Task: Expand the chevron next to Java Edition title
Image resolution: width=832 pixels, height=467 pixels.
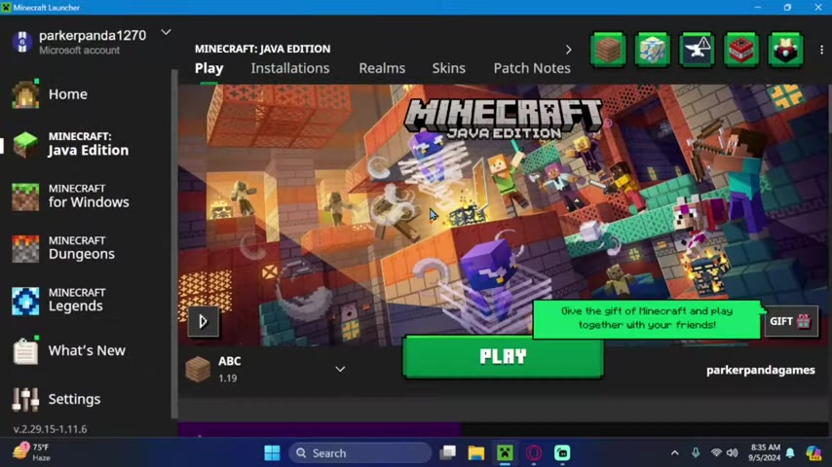Action: click(x=569, y=49)
